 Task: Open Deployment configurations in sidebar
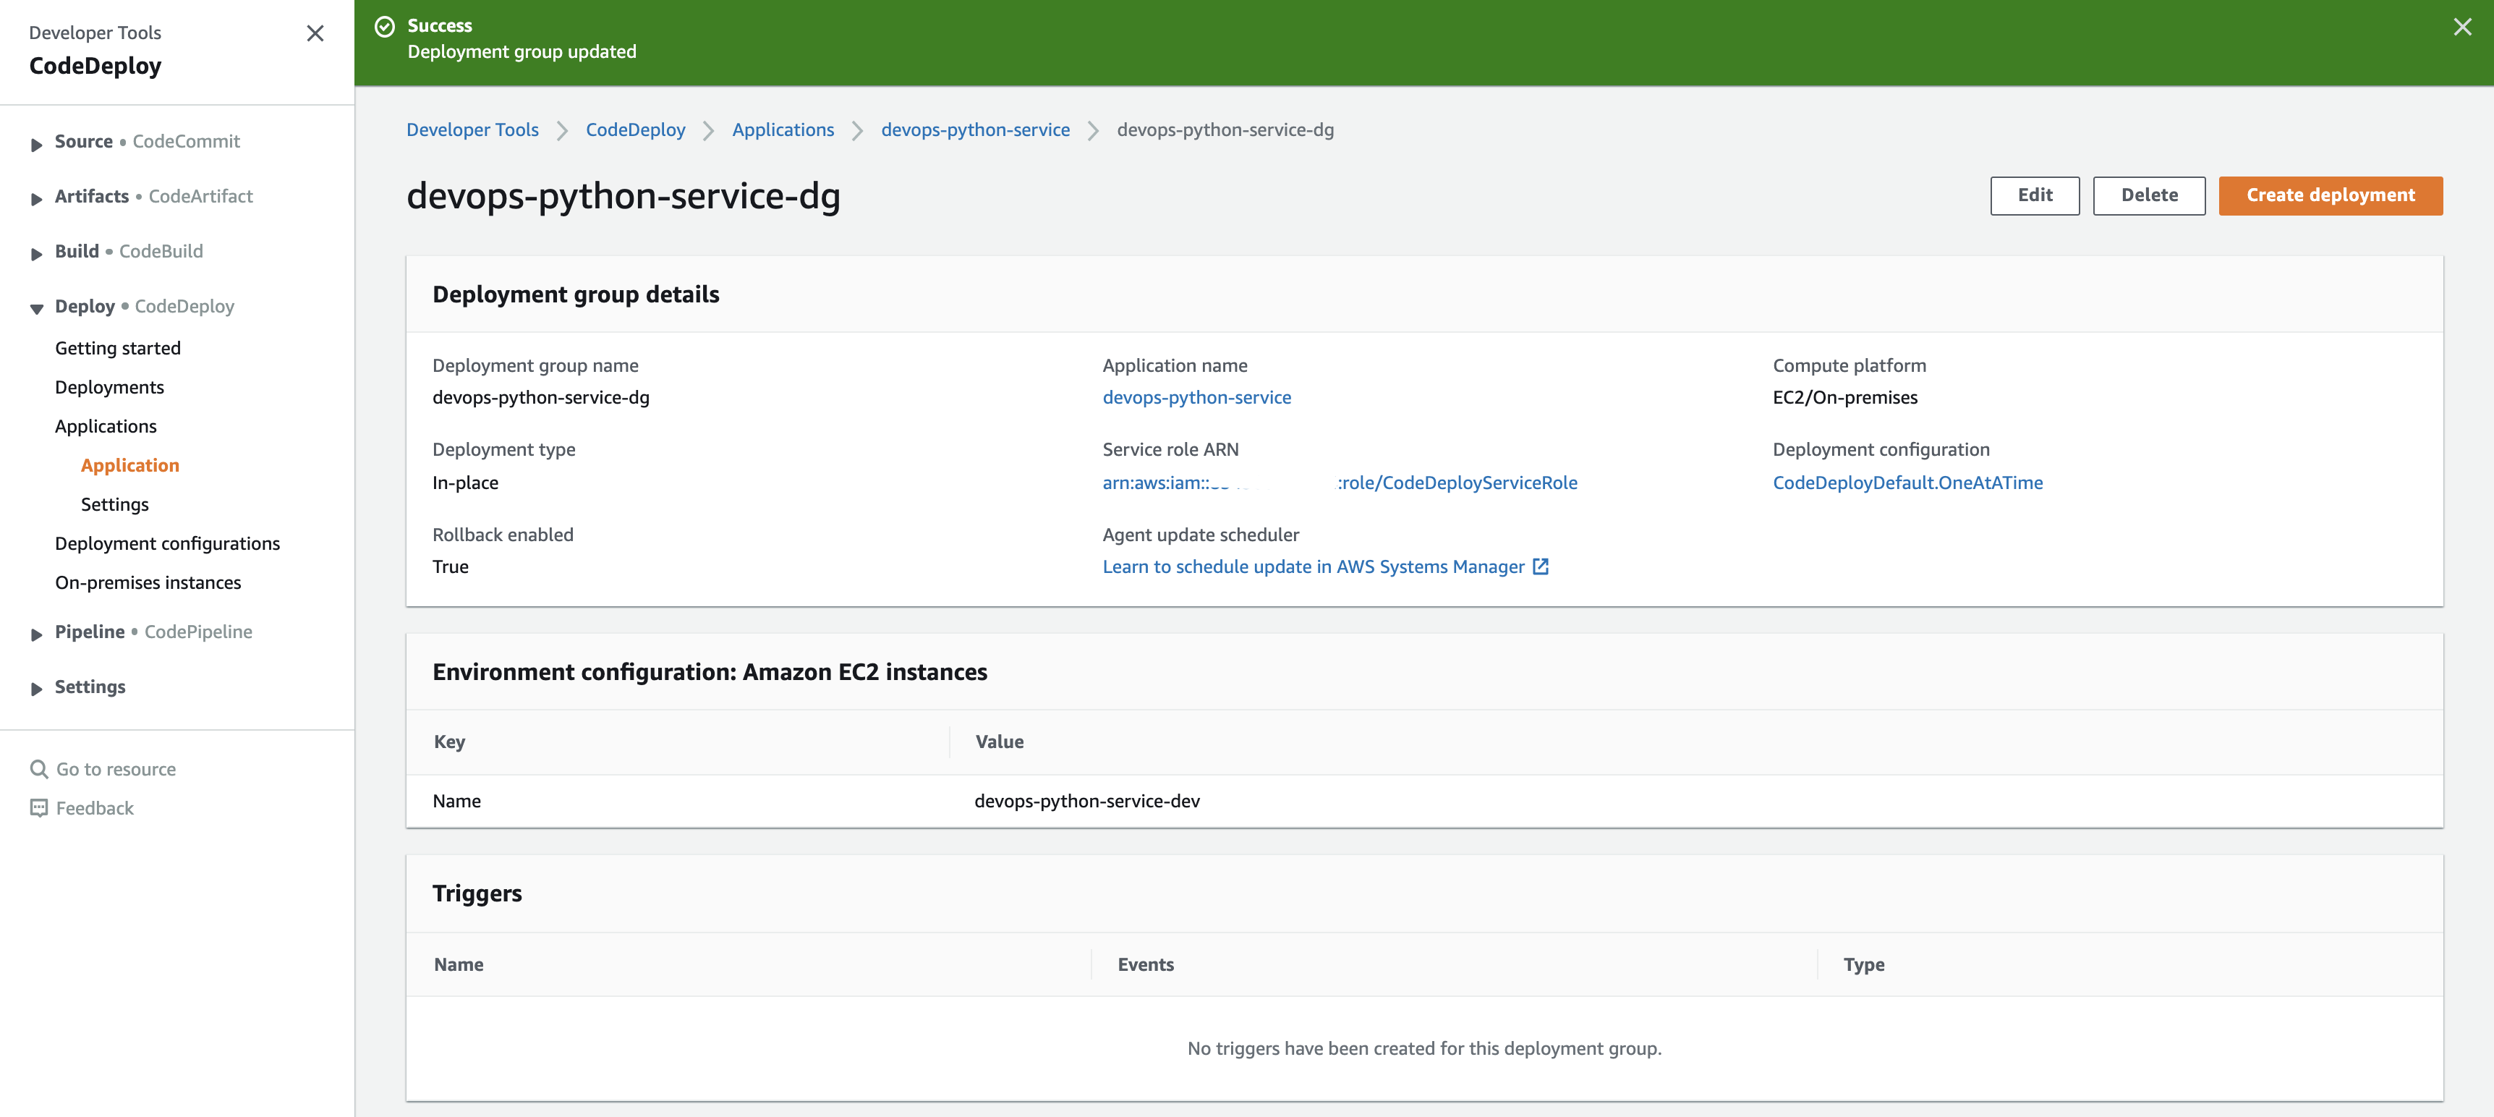tap(168, 543)
